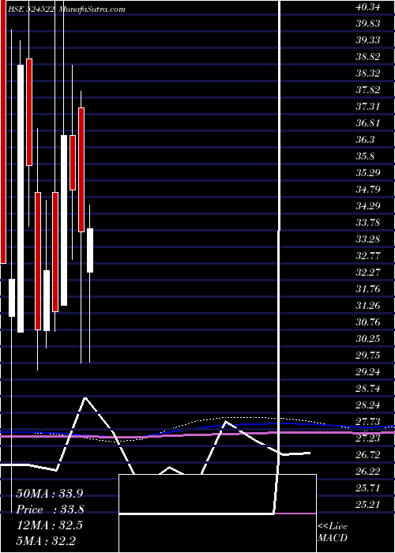
Task: Select the 39.83 price axis label
Action: [x=368, y=24]
